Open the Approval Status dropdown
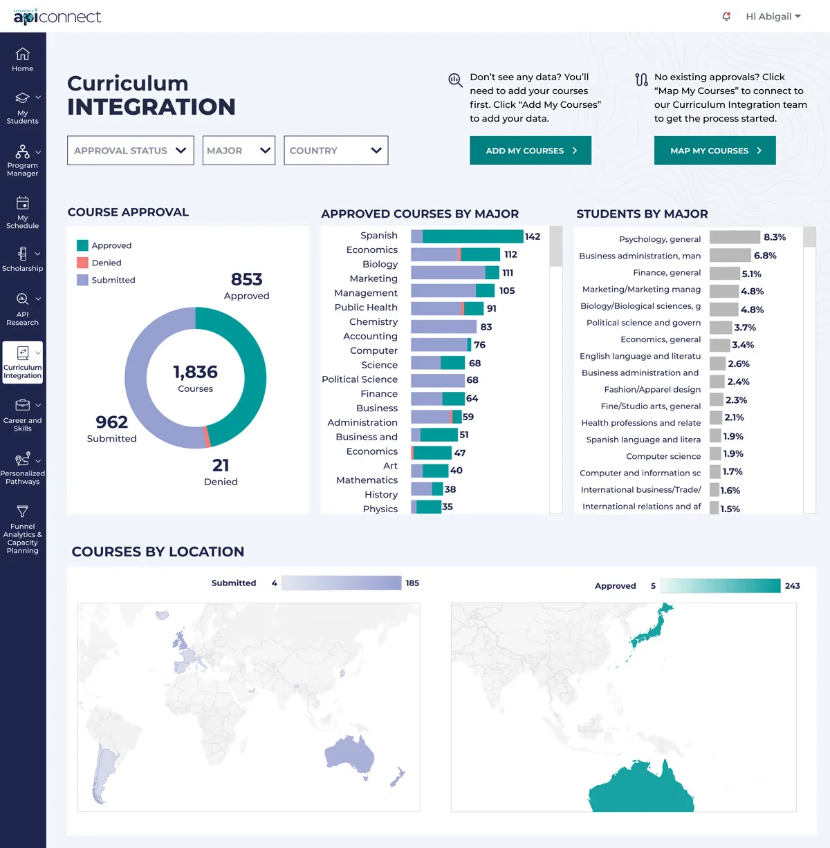The width and height of the screenshot is (830, 848). point(131,151)
